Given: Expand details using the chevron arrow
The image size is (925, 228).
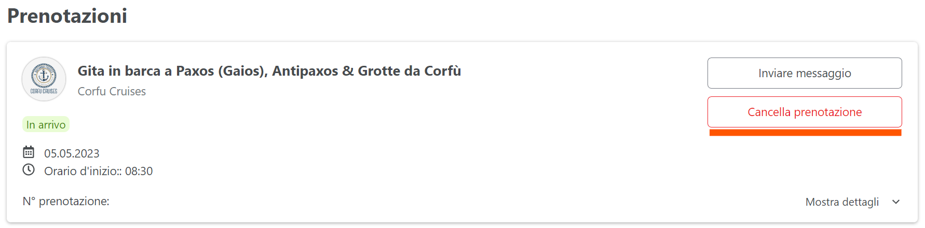Looking at the screenshot, I should (896, 202).
